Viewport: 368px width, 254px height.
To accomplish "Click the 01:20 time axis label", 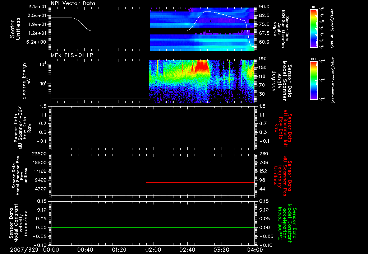I will [119, 250].
